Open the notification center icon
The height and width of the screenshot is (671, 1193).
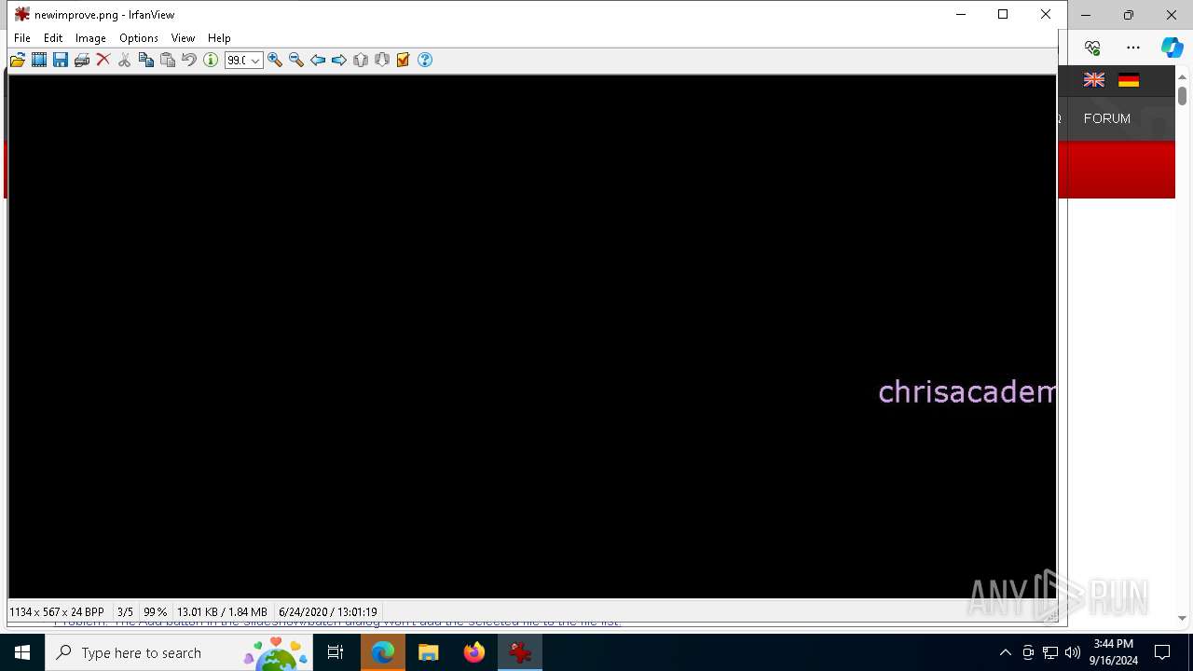[x=1162, y=652]
